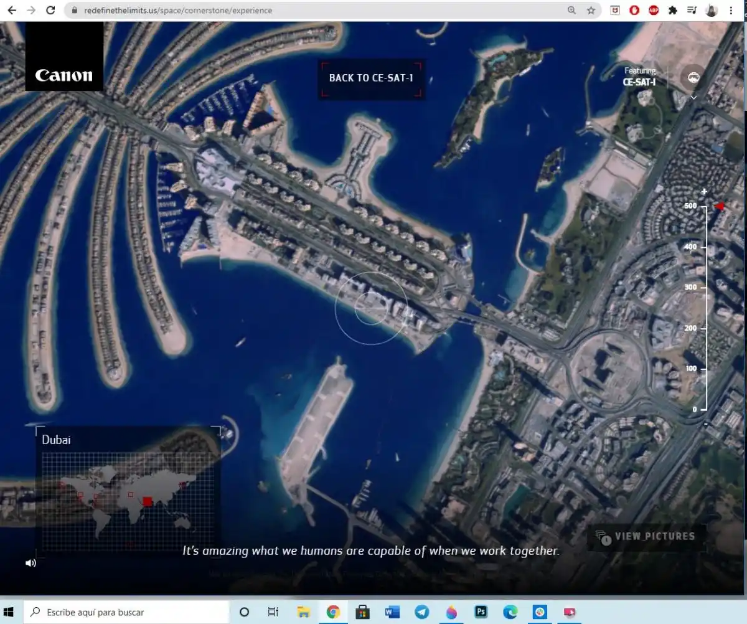Click the CE-SAT-I satellite icon
747x624 pixels.
[693, 78]
